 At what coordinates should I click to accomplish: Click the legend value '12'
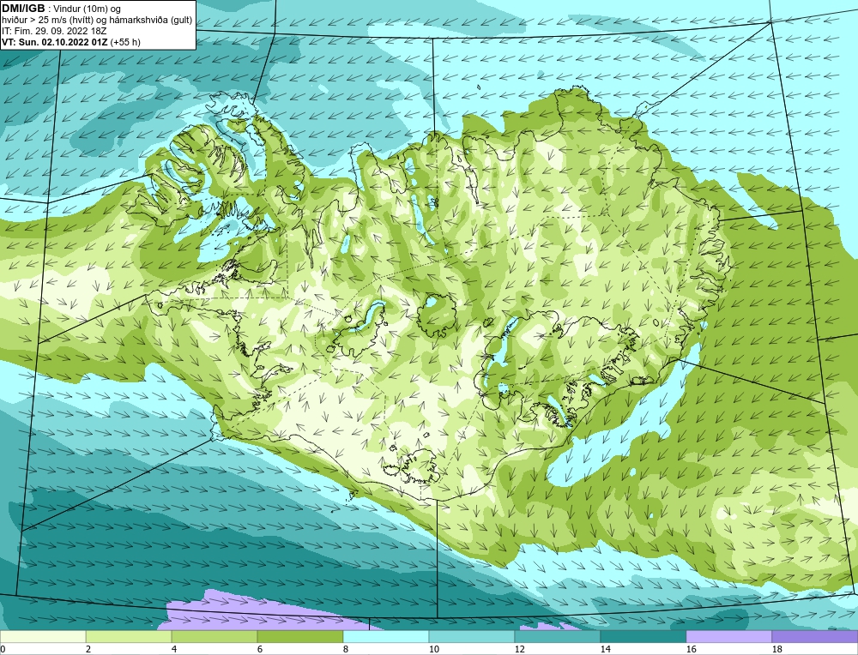[x=519, y=649]
